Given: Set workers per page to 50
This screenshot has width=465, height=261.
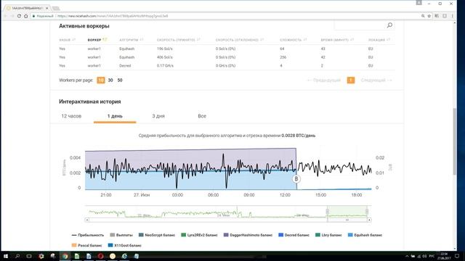Looking at the screenshot, I should 120,80.
